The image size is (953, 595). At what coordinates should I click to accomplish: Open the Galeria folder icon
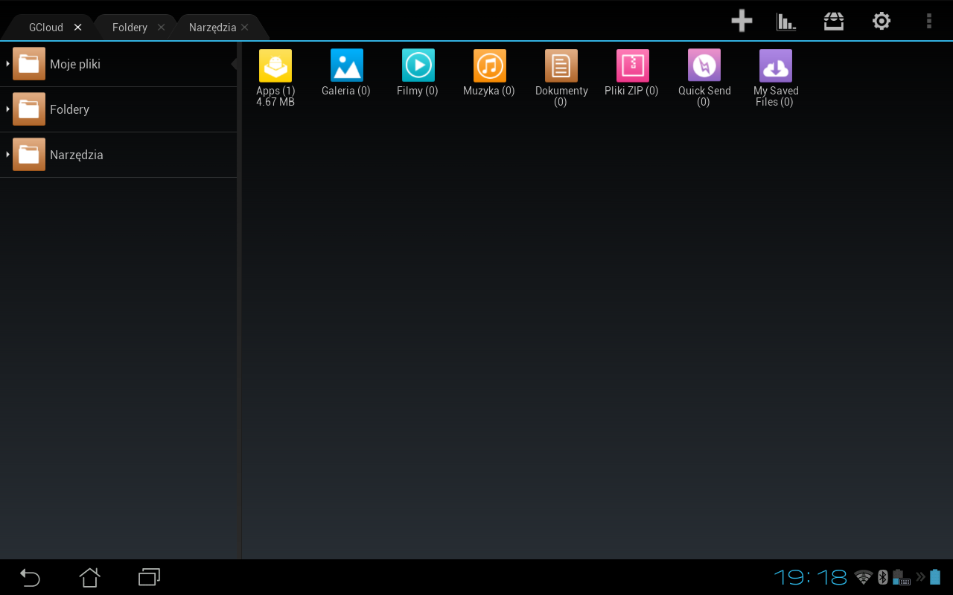tap(345, 65)
